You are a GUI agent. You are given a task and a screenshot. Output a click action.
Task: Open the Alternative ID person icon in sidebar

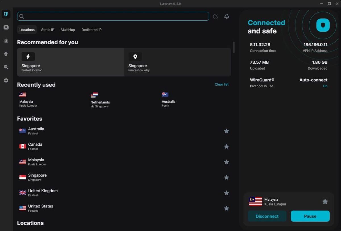(x=6, y=27)
